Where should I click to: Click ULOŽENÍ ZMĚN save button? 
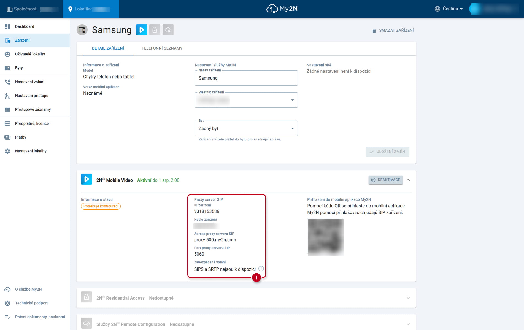(x=387, y=152)
